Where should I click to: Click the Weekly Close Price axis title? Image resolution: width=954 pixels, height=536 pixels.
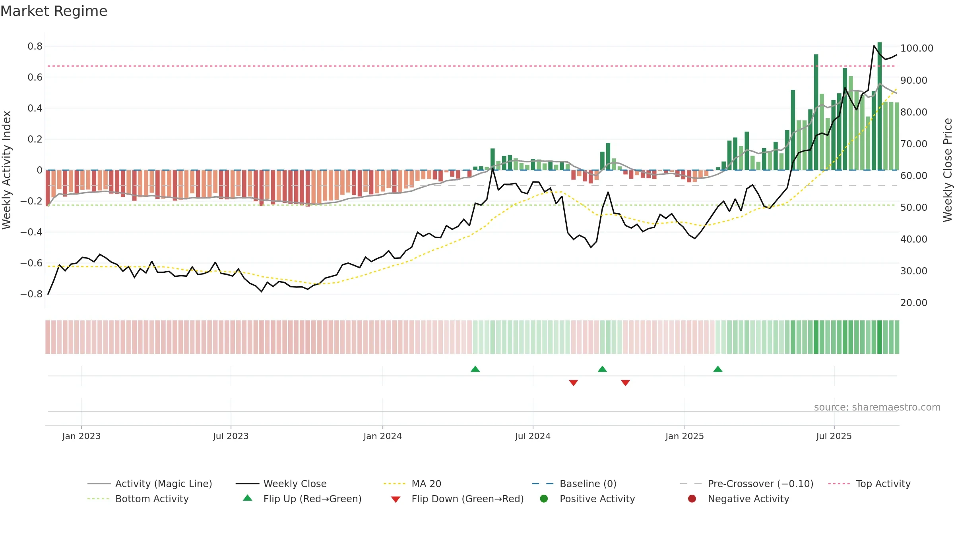(948, 170)
